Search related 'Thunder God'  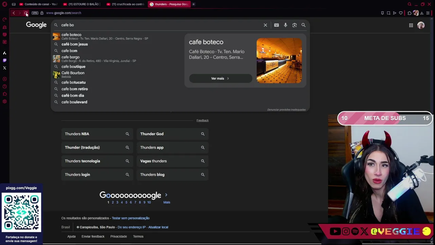(173, 134)
